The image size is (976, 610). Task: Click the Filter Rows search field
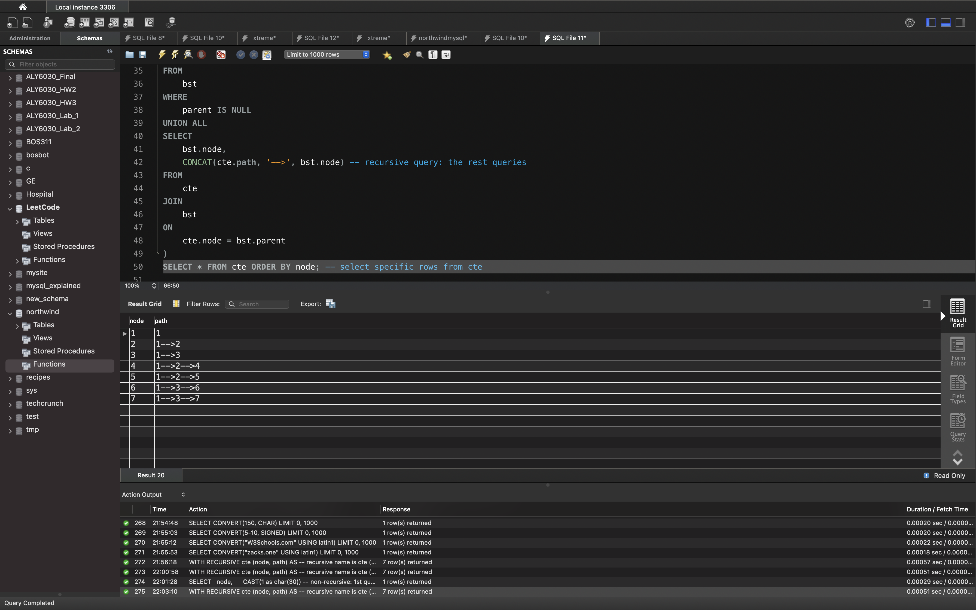click(x=258, y=304)
